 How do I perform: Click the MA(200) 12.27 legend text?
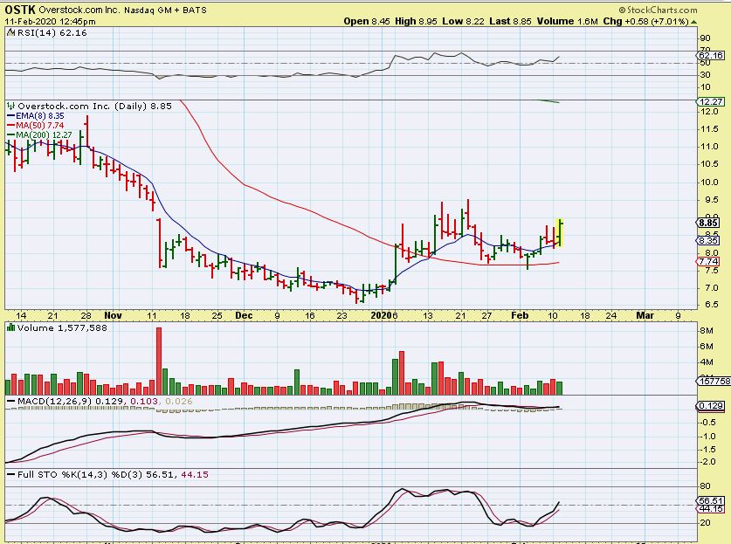pyautogui.click(x=44, y=134)
